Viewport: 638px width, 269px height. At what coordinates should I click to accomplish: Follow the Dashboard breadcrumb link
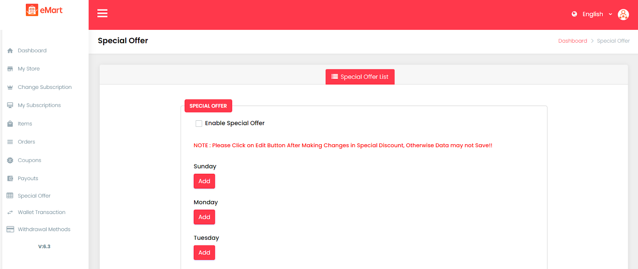tap(572, 41)
